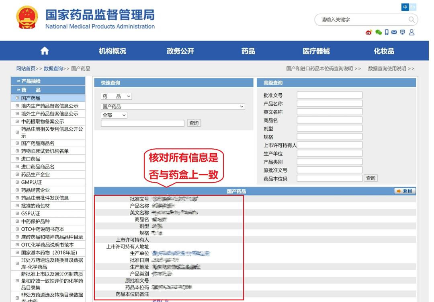Switch language to En
The height and width of the screenshot is (302, 434).
click(x=413, y=7)
